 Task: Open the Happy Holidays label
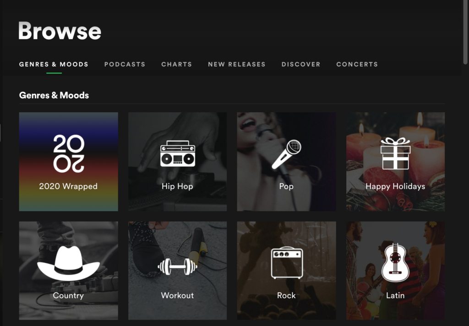tap(395, 186)
